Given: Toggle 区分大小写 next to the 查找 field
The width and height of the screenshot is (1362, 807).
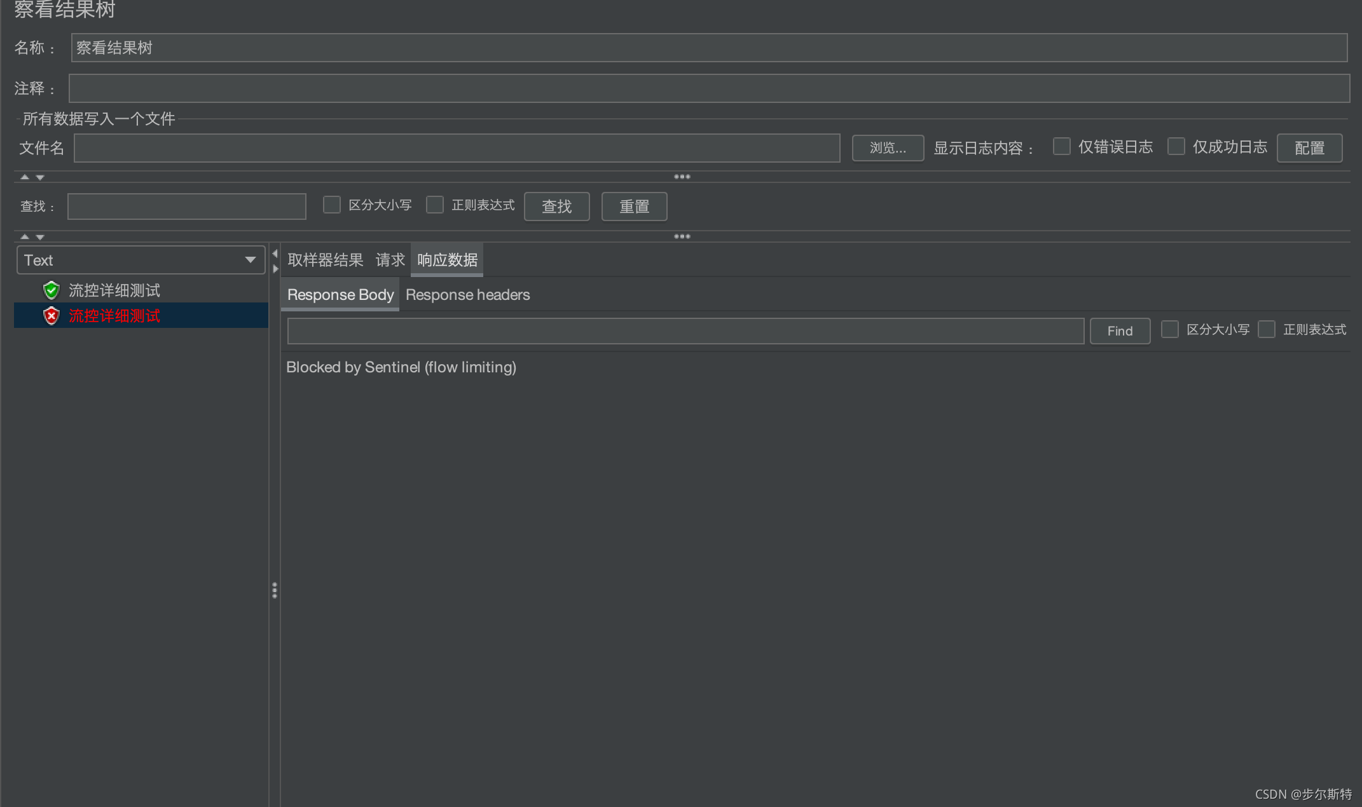Looking at the screenshot, I should click(332, 205).
